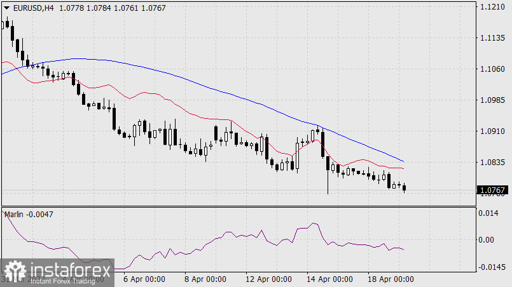Image resolution: width=512 pixels, height=287 pixels.
Task: Select the EURUSD,H4 chart title text
Action: tap(33, 8)
